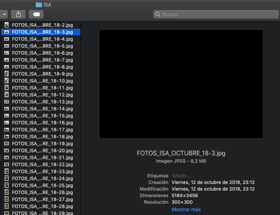This screenshot has height=215, width=280.
Task: Click the Edit Tags toolbar icon
Action: 36,14
